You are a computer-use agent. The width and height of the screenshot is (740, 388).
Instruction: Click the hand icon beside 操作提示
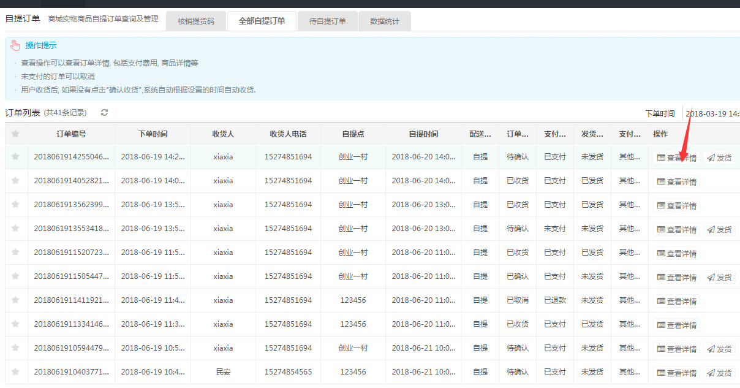point(15,46)
